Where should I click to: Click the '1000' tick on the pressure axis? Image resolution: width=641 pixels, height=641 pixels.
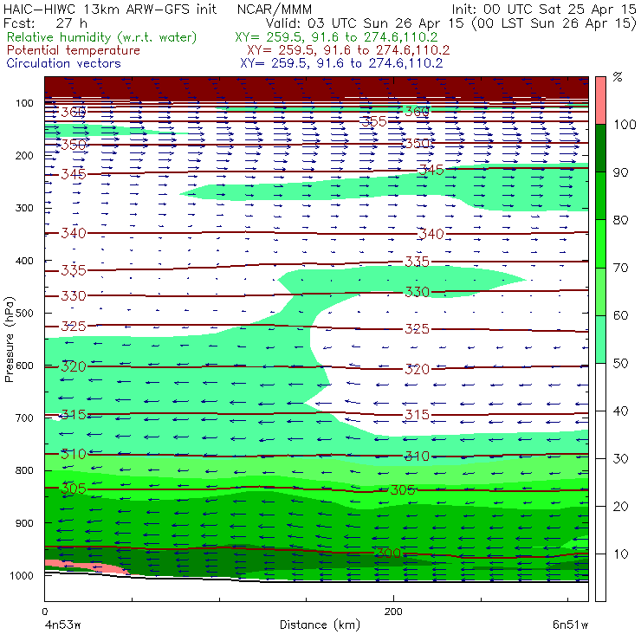coord(22,575)
